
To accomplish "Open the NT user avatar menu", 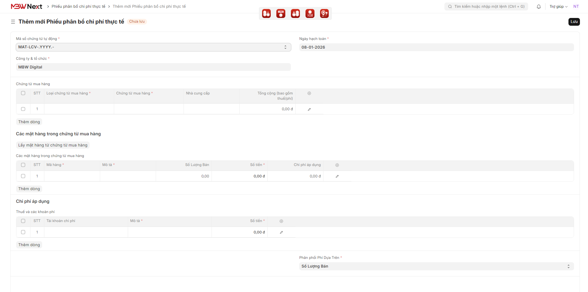I will pyautogui.click(x=576, y=7).
